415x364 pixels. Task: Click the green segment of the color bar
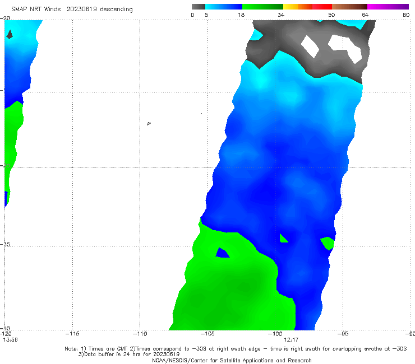coord(262,7)
